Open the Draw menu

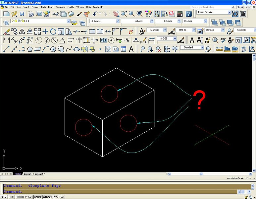pos(51,7)
